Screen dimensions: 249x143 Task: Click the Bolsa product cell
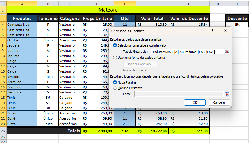[22, 113]
